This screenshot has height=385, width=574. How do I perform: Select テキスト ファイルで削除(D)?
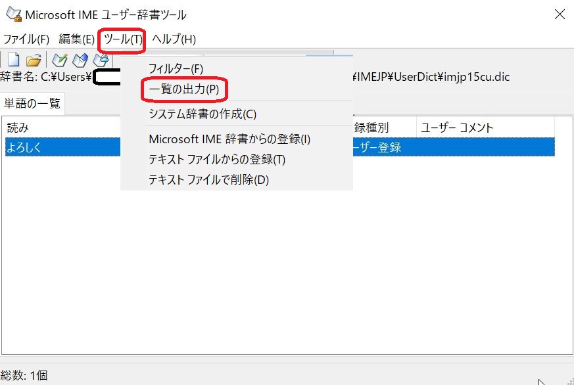(208, 179)
